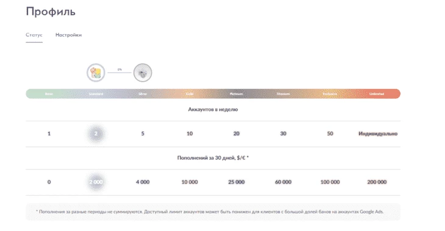Select the Standard level on status bar

tap(96, 94)
